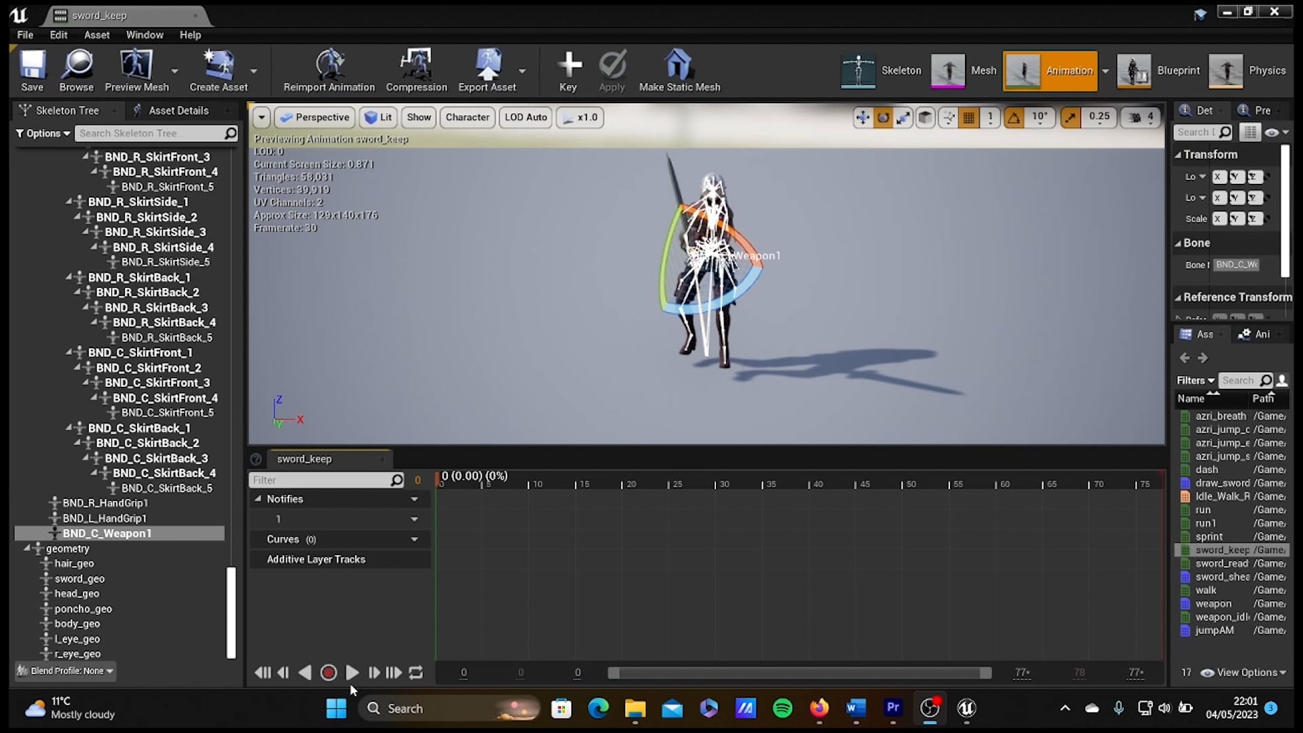Open the Compression tool
The height and width of the screenshot is (733, 1303).
point(416,68)
